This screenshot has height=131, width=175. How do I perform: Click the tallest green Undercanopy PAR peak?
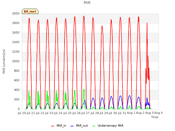(x=84, y=89)
